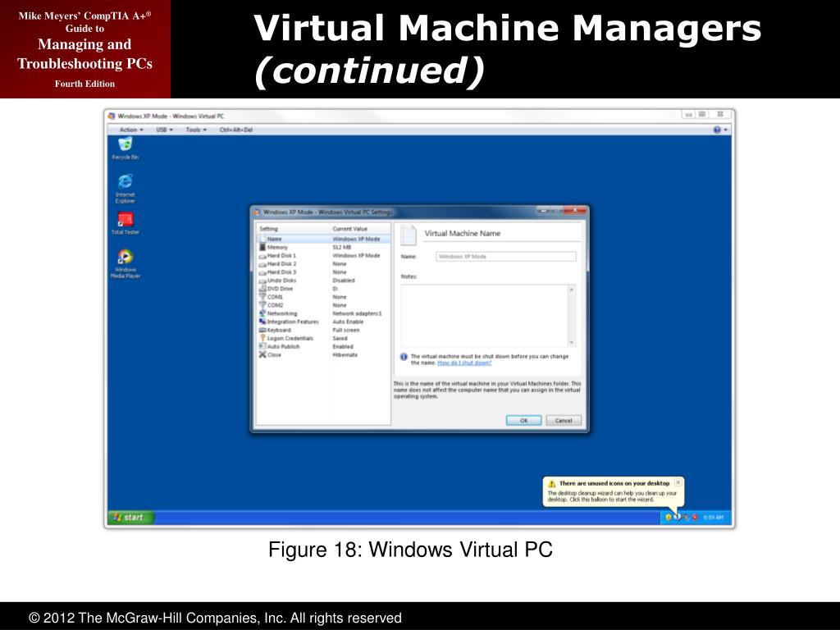Select the Name setting row
This screenshot has width=840, height=630.
coord(323,239)
